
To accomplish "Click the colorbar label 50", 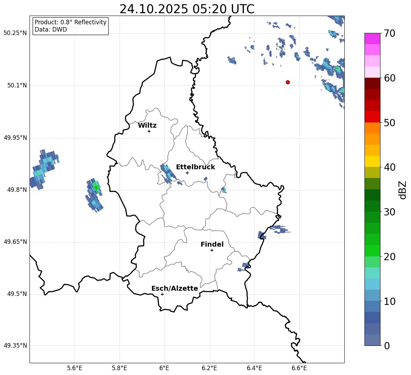I will (389, 122).
